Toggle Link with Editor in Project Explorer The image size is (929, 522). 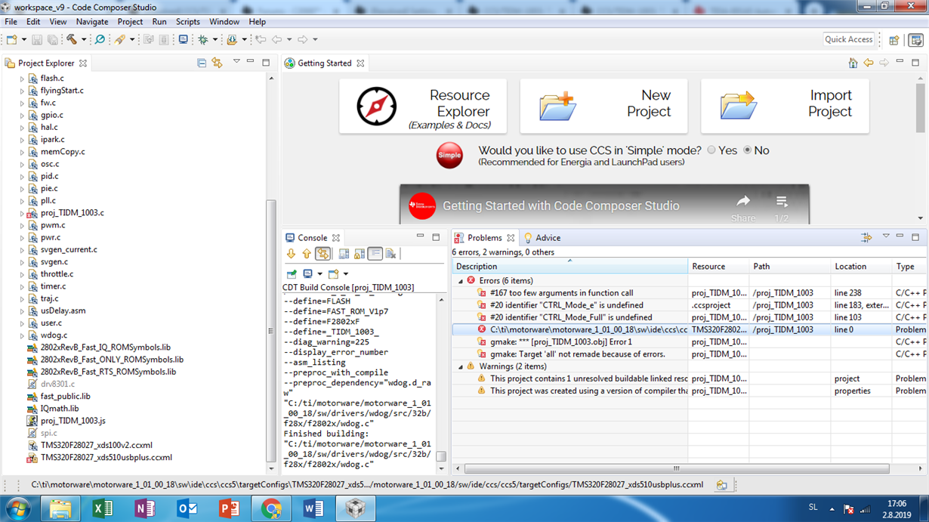pos(217,63)
